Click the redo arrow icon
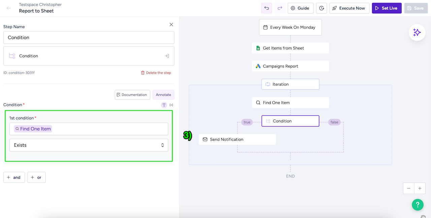Screen dimensions: 431x218 click(x=280, y=8)
